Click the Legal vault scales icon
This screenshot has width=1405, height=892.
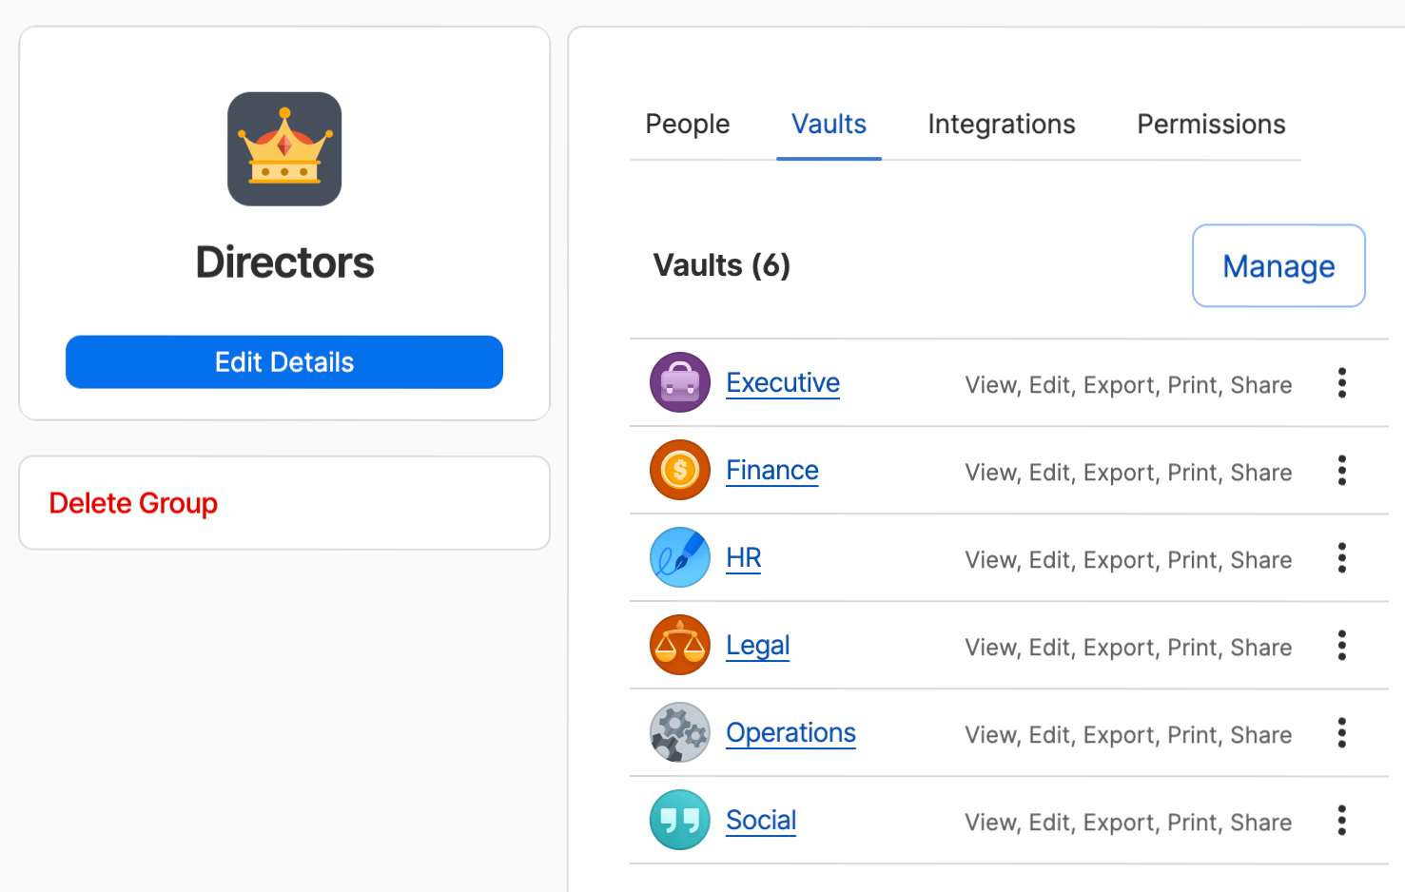[679, 645]
